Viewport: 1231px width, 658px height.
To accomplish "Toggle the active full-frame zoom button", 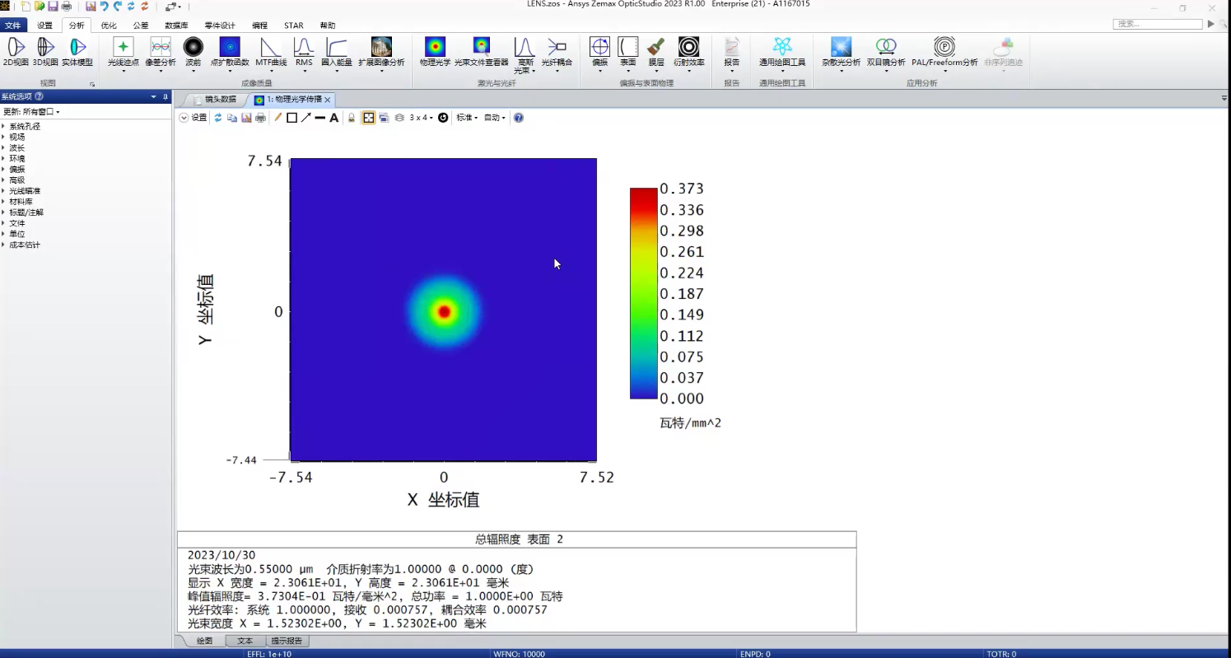I will click(369, 118).
